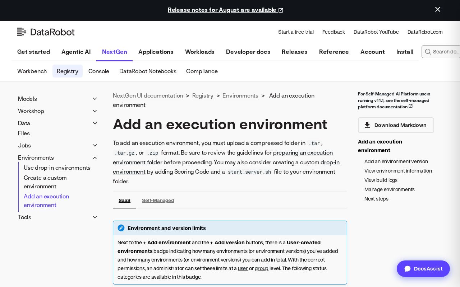The width and height of the screenshot is (460, 287).
Task: Visit the DataRobot YouTube link
Action: click(x=376, y=32)
